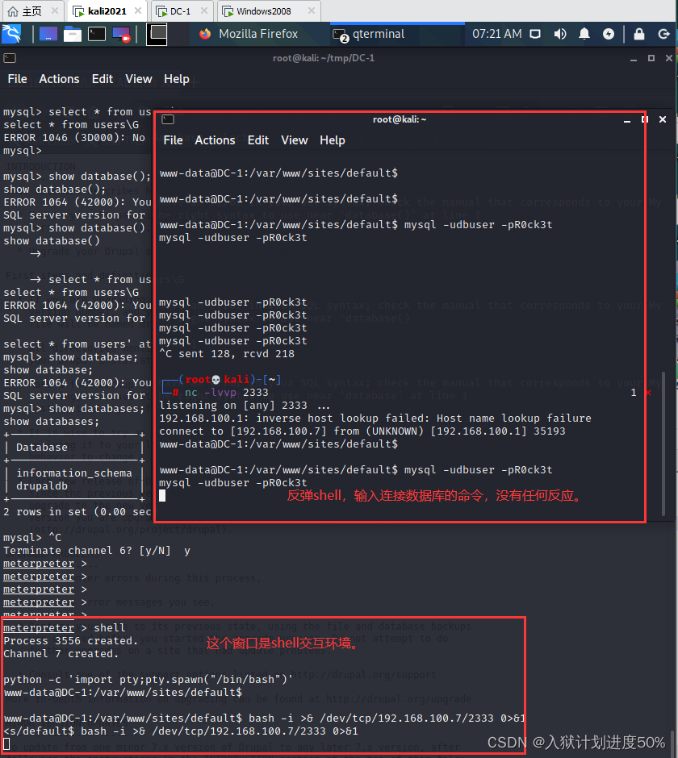Click the screen recorder panel icon
Screen dimensions: 678x758
tap(121, 35)
